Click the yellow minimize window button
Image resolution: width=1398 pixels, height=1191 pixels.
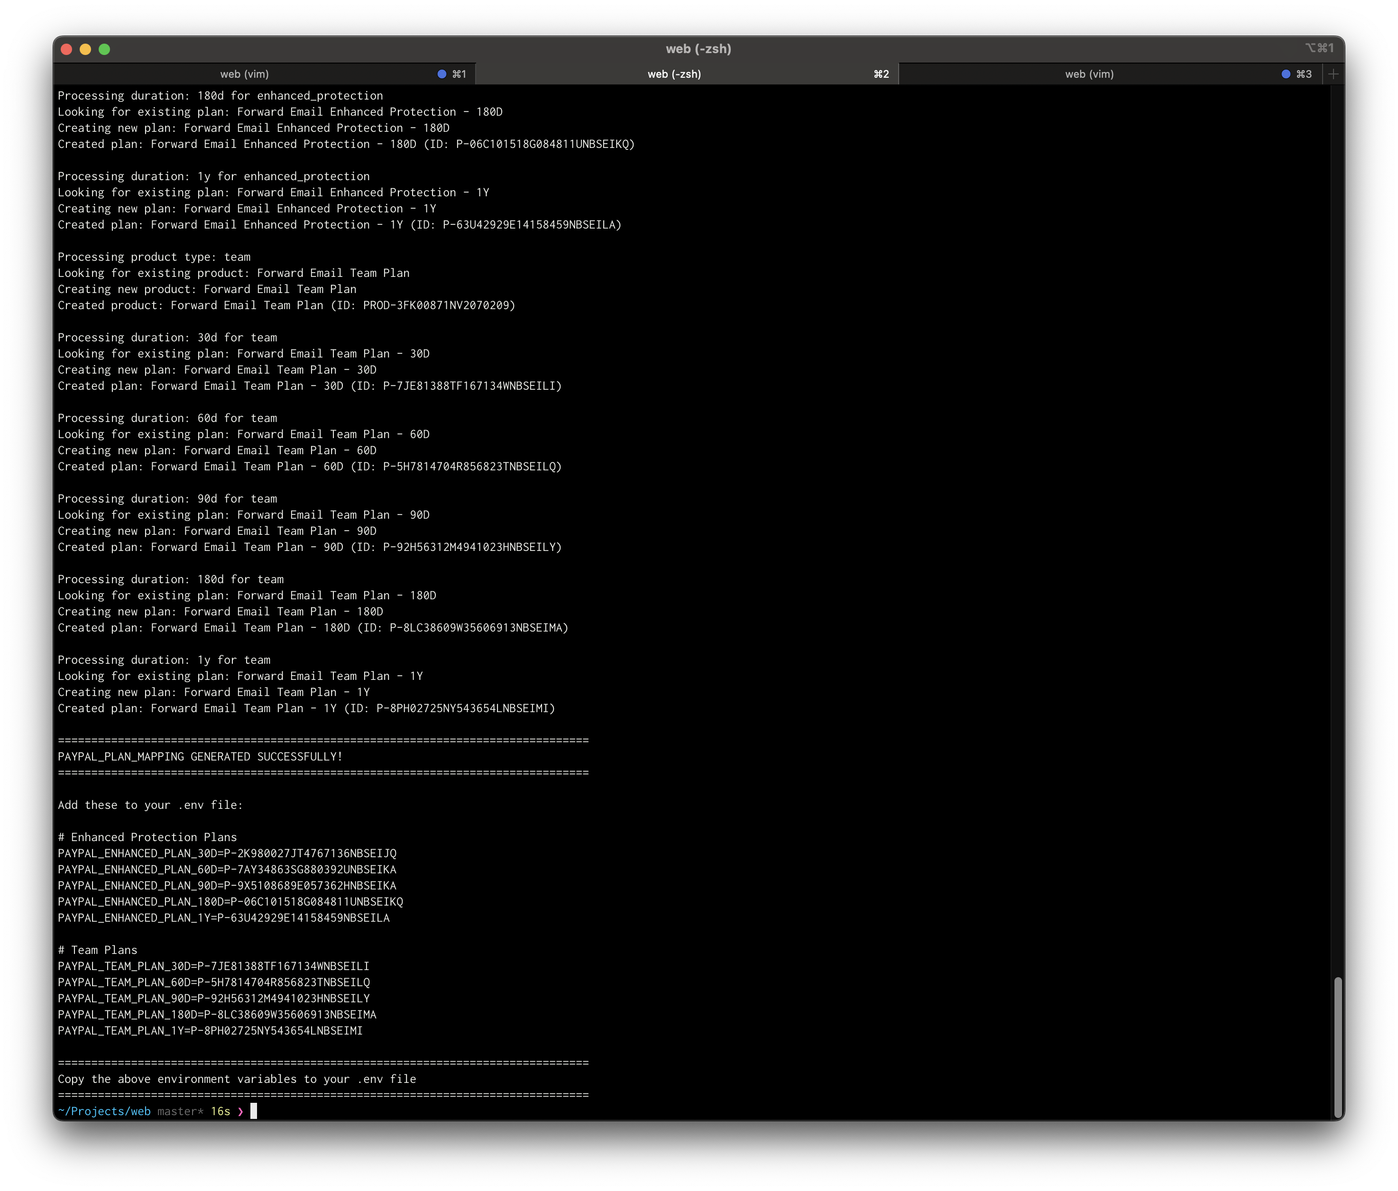coord(85,49)
